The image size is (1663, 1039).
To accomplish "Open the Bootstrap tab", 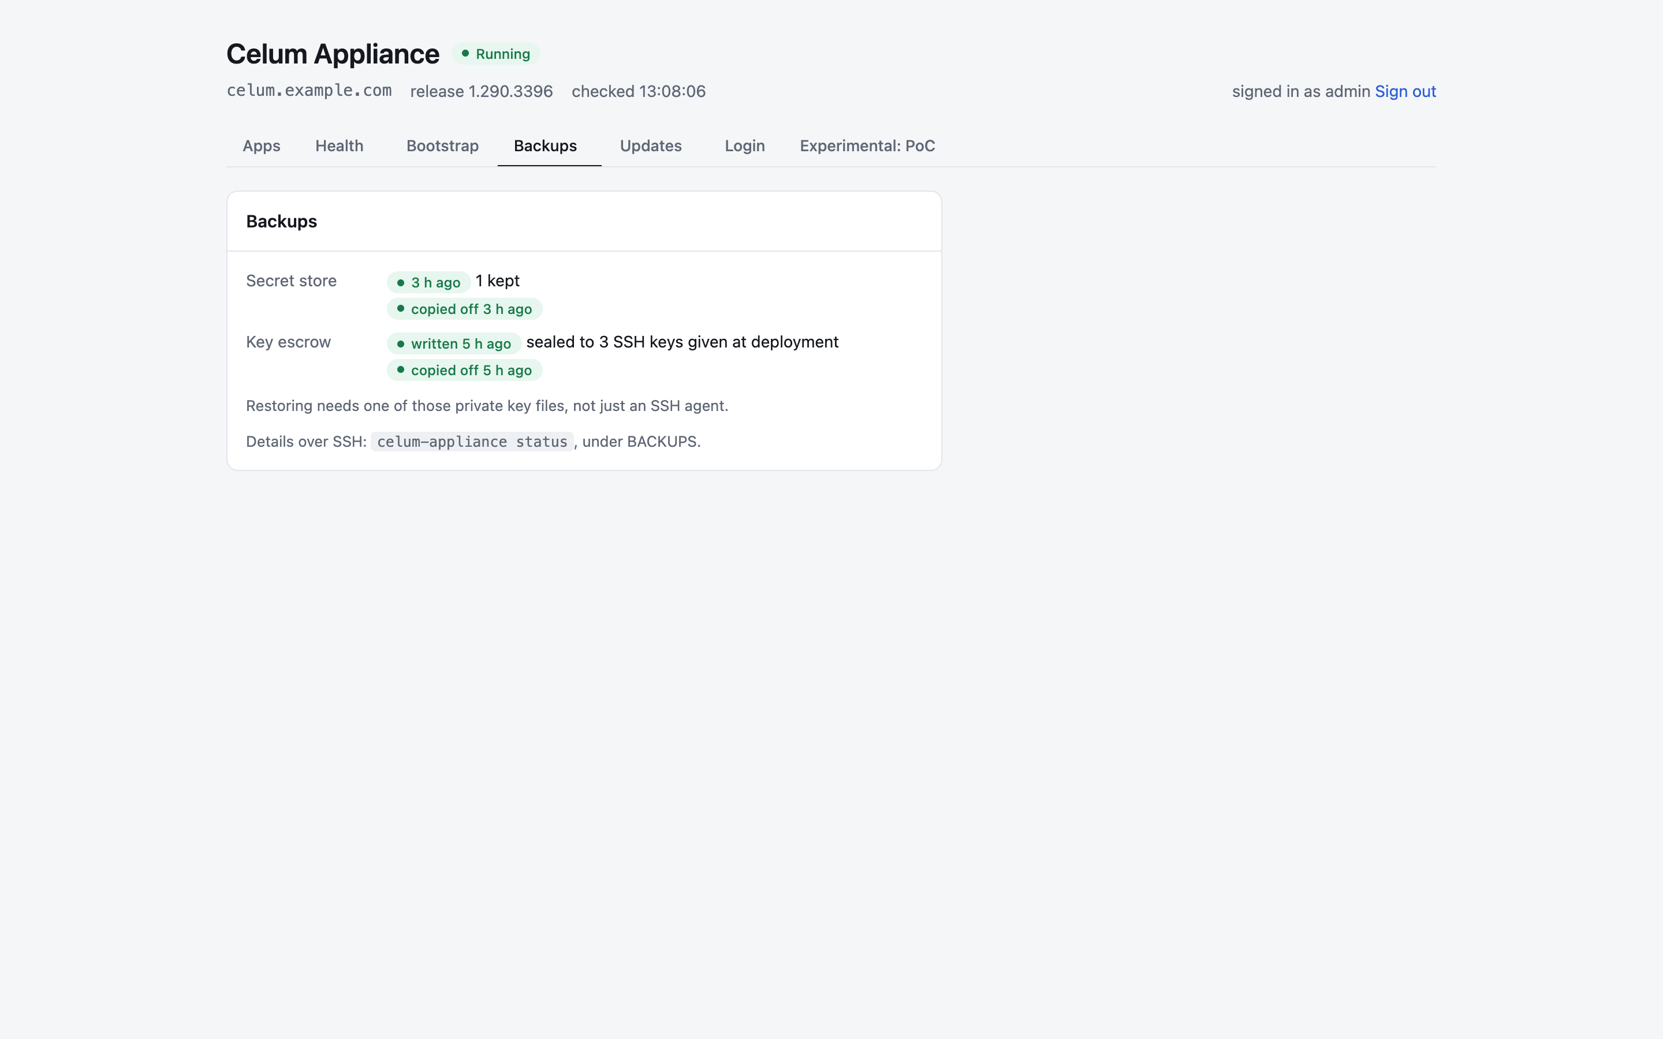I will (442, 145).
